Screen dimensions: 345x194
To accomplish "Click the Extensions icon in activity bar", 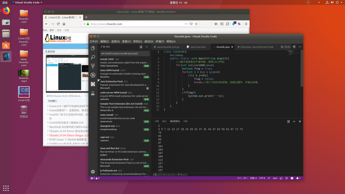I will point(93,84).
